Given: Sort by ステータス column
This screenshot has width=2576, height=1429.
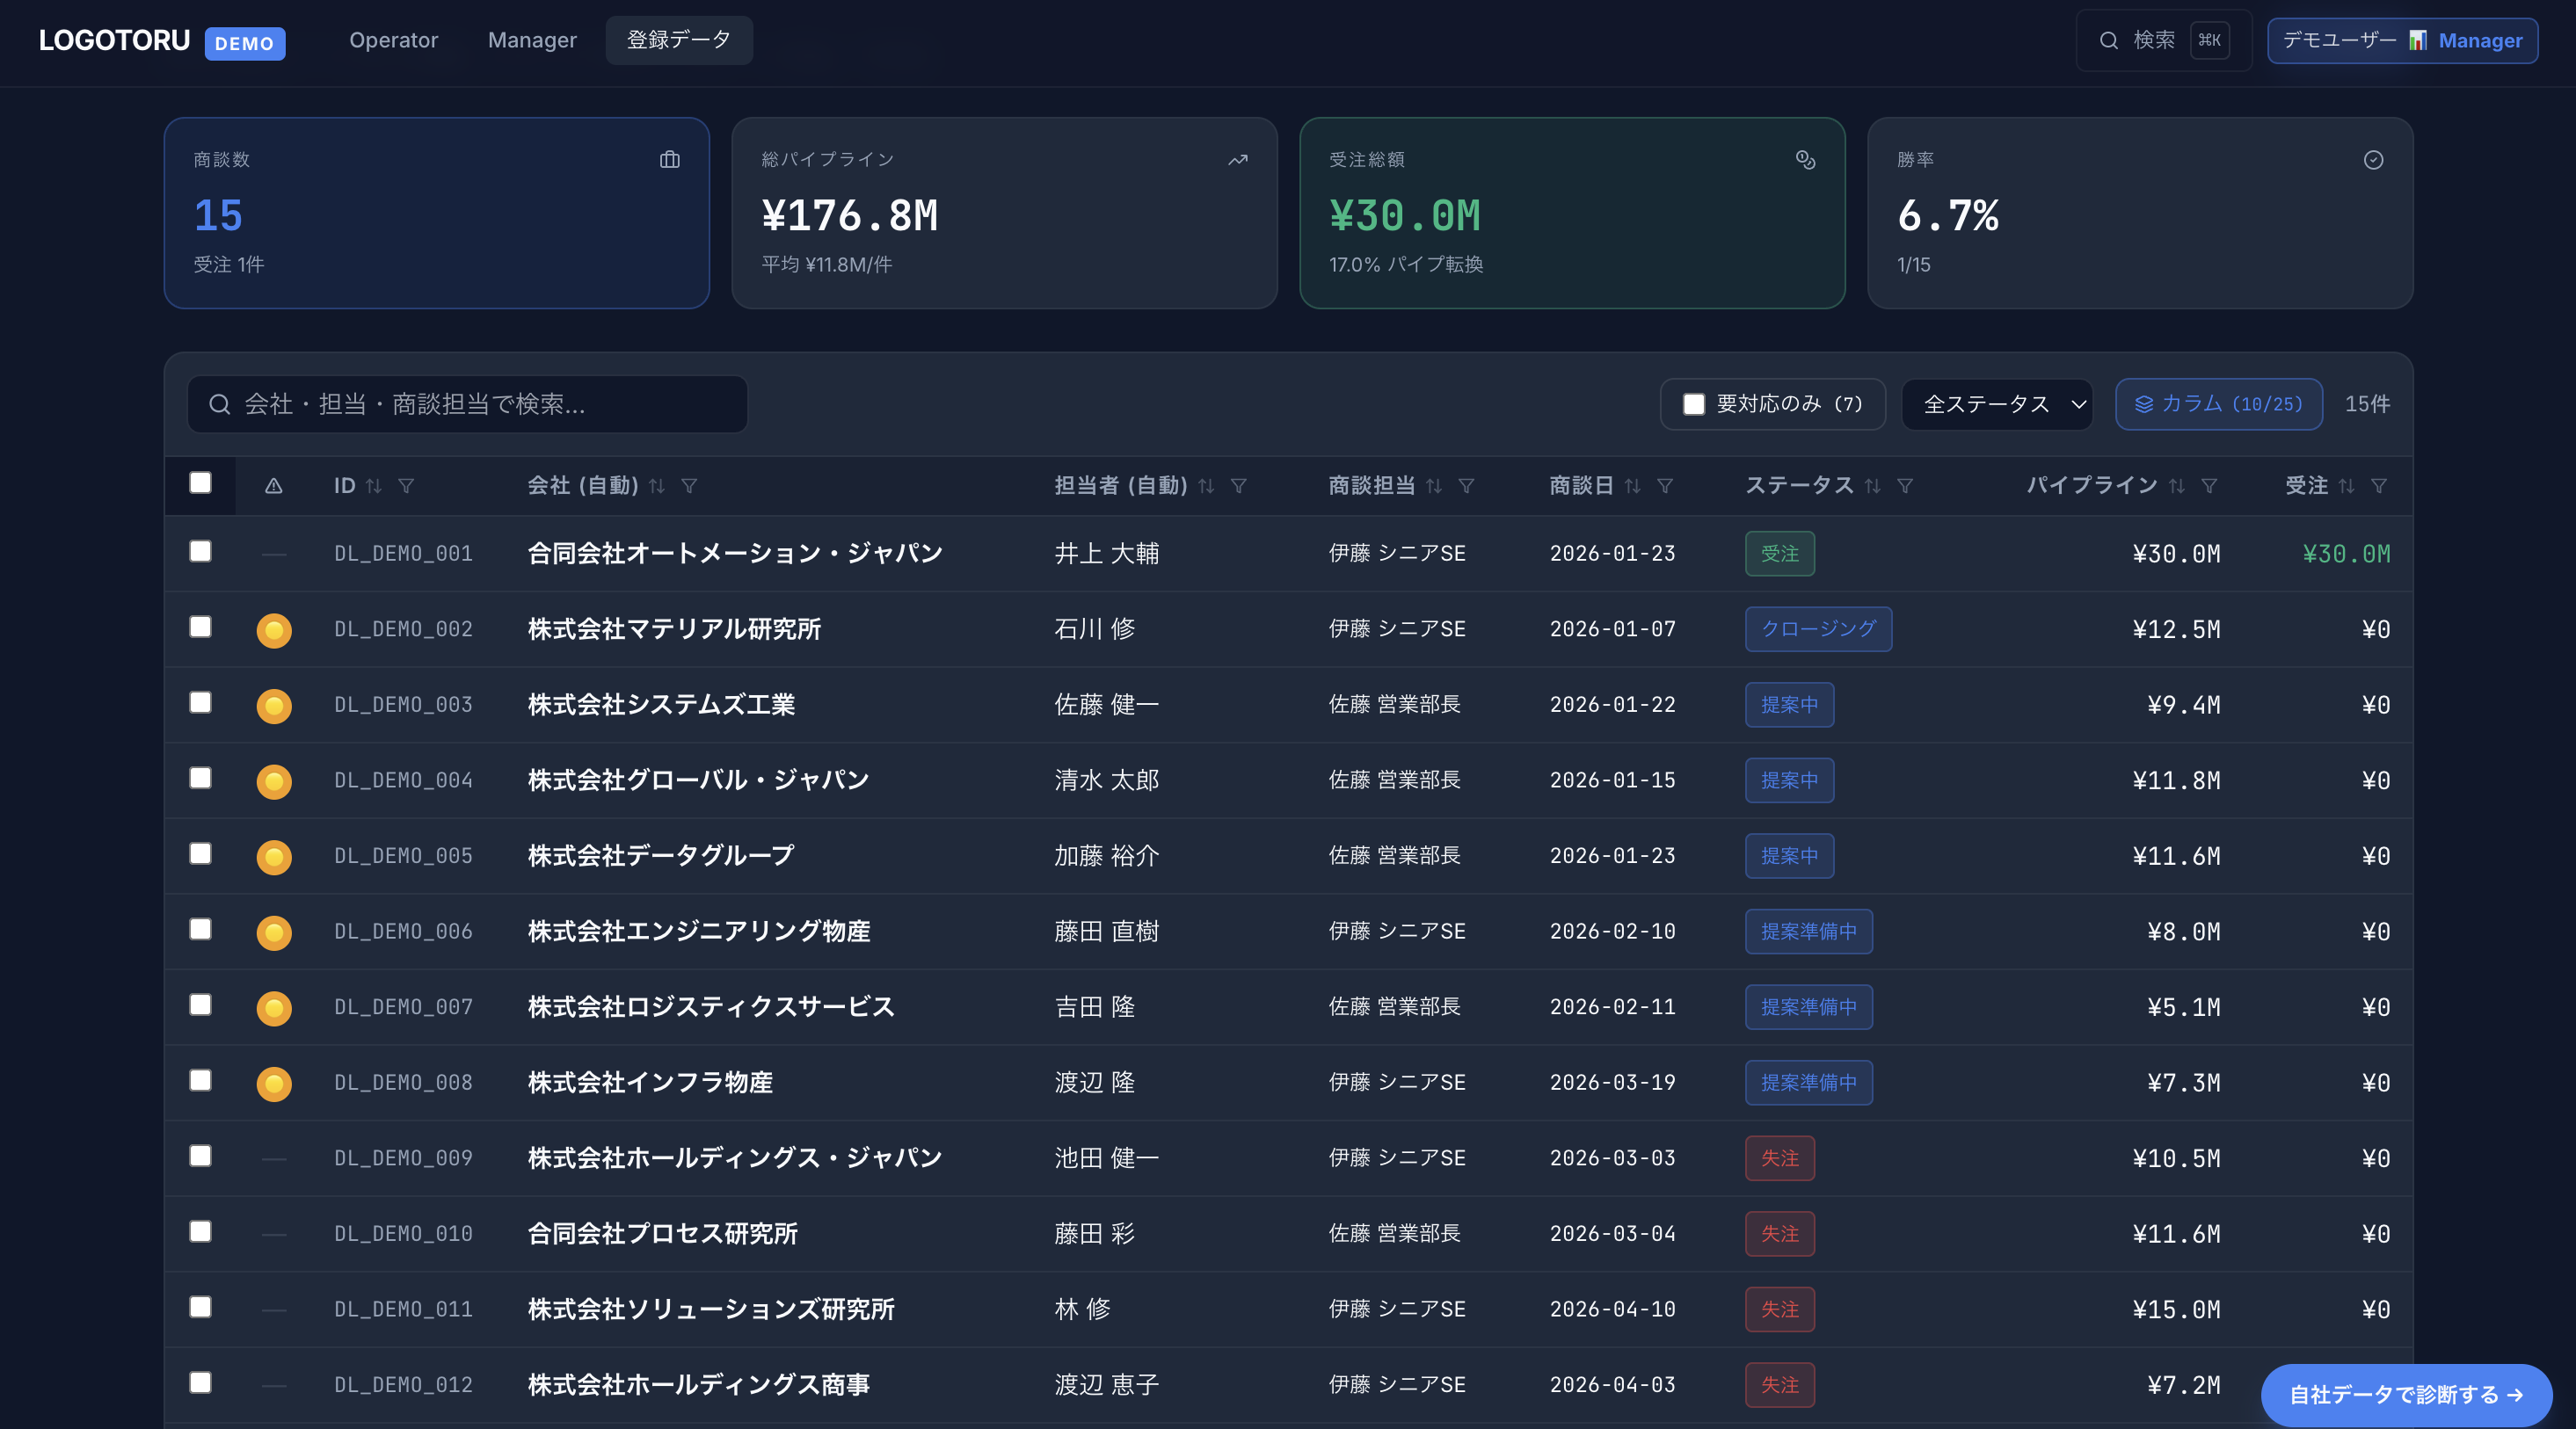Looking at the screenshot, I should [1872, 486].
